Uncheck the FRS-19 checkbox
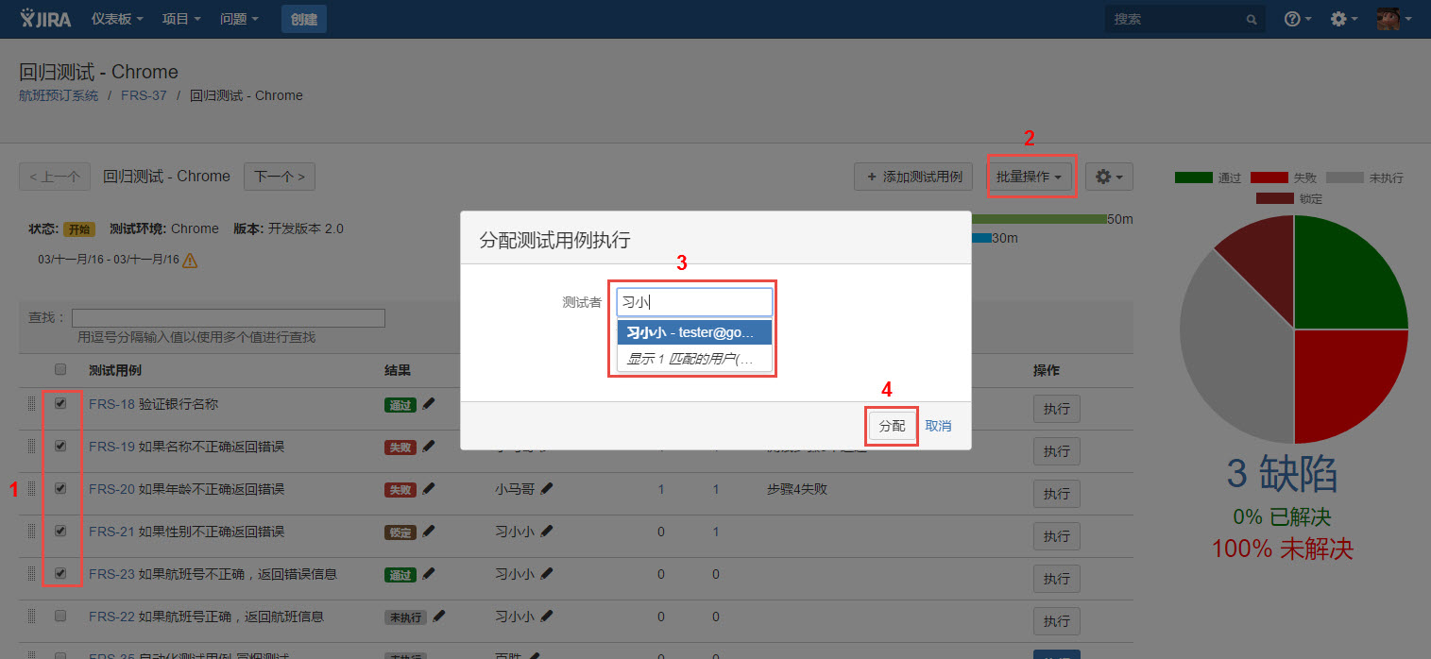Screen dimensions: 1431x659 coord(60,446)
